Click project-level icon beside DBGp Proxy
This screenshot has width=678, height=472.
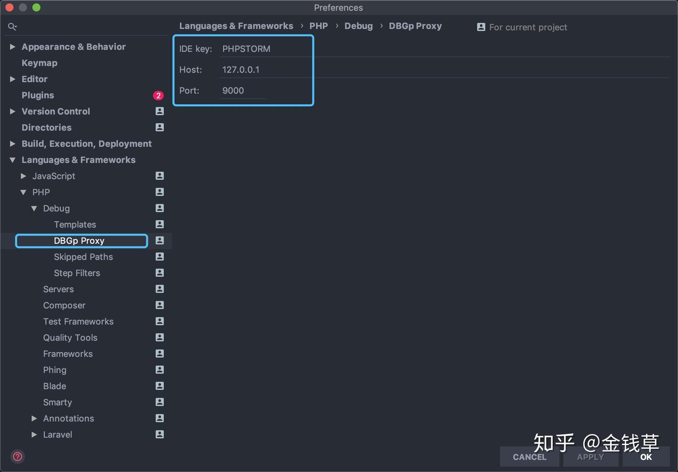pyautogui.click(x=160, y=240)
